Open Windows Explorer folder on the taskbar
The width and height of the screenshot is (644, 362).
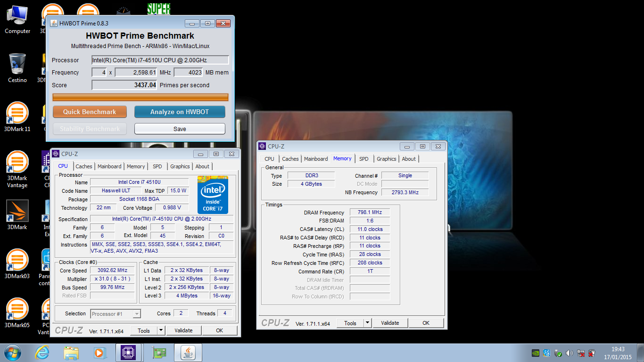[x=71, y=353]
